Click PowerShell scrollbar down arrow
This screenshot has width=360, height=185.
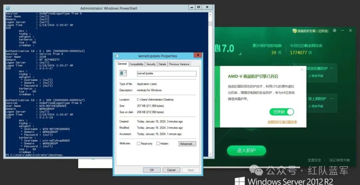click(x=210, y=154)
